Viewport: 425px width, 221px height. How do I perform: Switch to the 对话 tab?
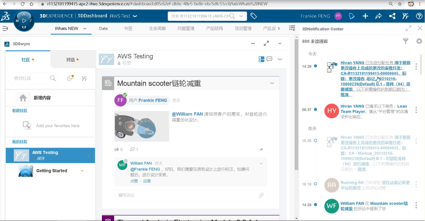coord(72,60)
